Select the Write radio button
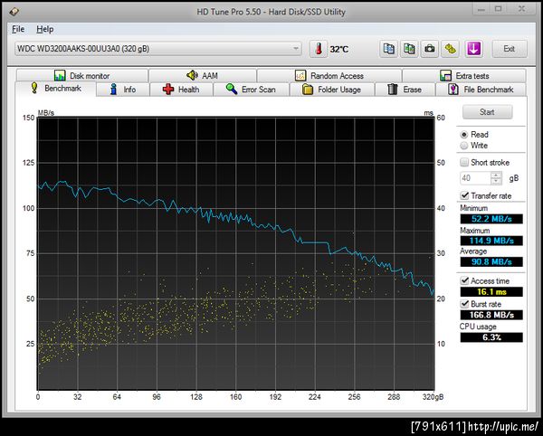The height and width of the screenshot is (436, 543). (x=464, y=146)
